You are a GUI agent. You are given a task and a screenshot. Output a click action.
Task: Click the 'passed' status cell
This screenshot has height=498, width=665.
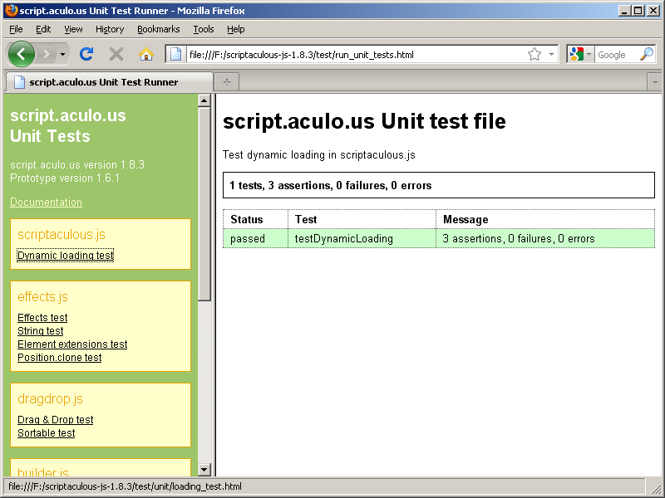[x=256, y=238]
